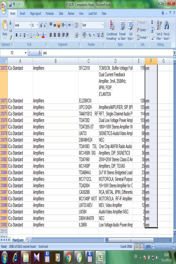
Task: Switch to the Insert ribbon tab
Action: click(x=22, y=13)
